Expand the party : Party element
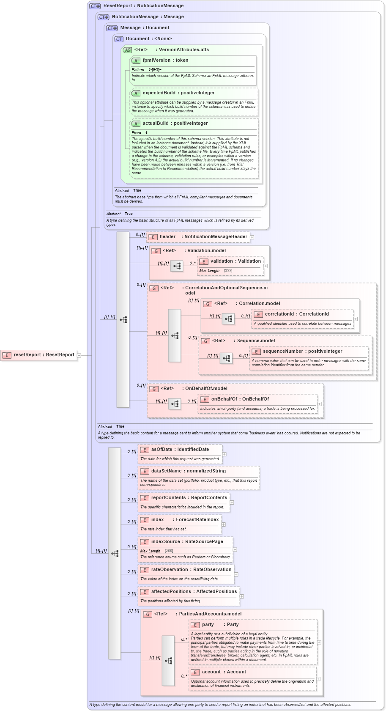Image resolution: width=386 pixels, height=711 pixels. coord(319,642)
